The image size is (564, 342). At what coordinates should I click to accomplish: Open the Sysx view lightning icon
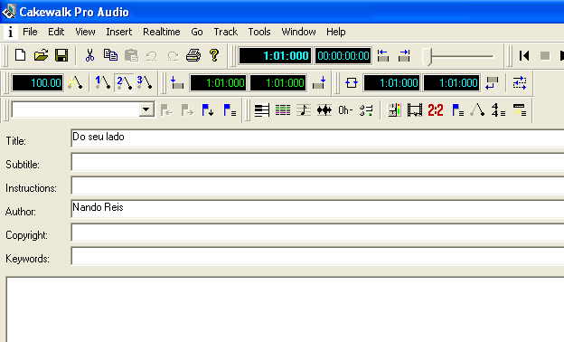pos(520,110)
